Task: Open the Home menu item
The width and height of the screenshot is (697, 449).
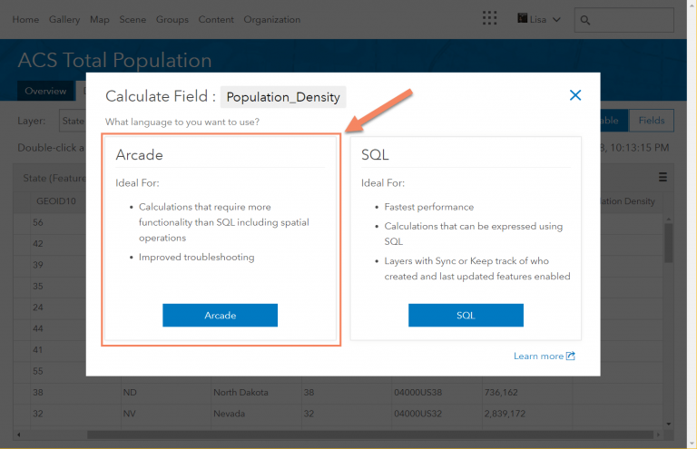Action: point(25,19)
